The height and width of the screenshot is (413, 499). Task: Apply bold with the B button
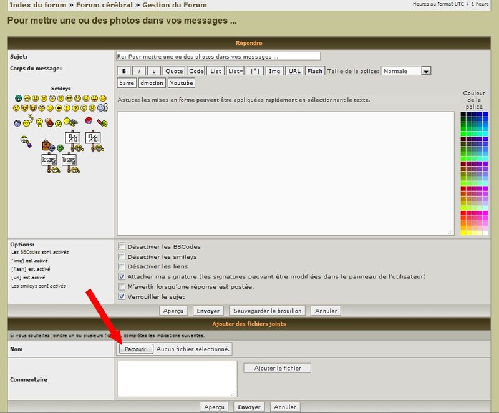coord(124,71)
